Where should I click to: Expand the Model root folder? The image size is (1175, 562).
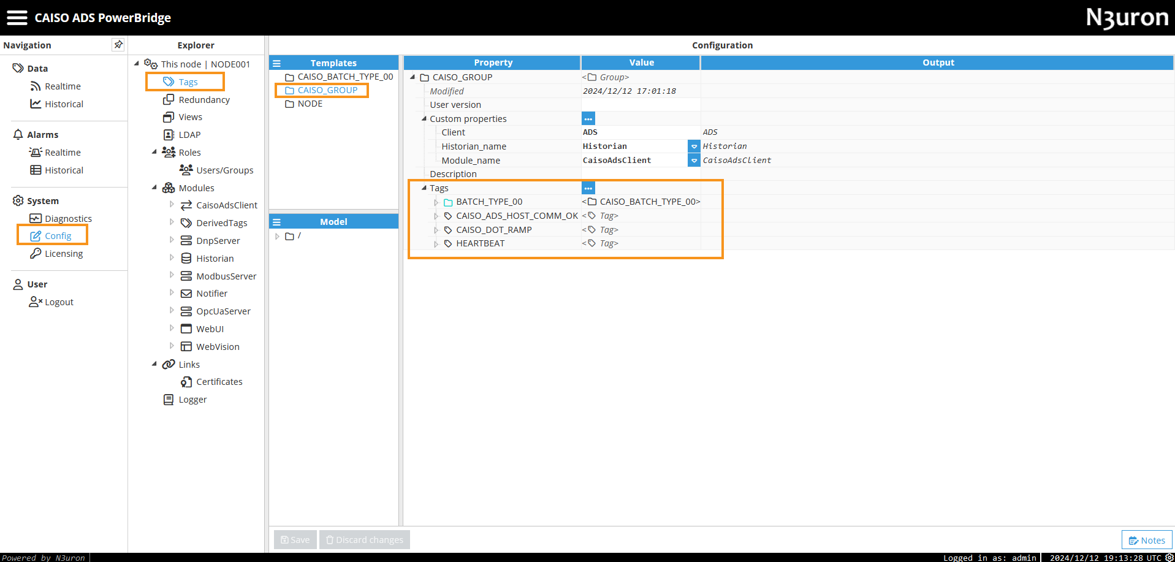pos(277,236)
